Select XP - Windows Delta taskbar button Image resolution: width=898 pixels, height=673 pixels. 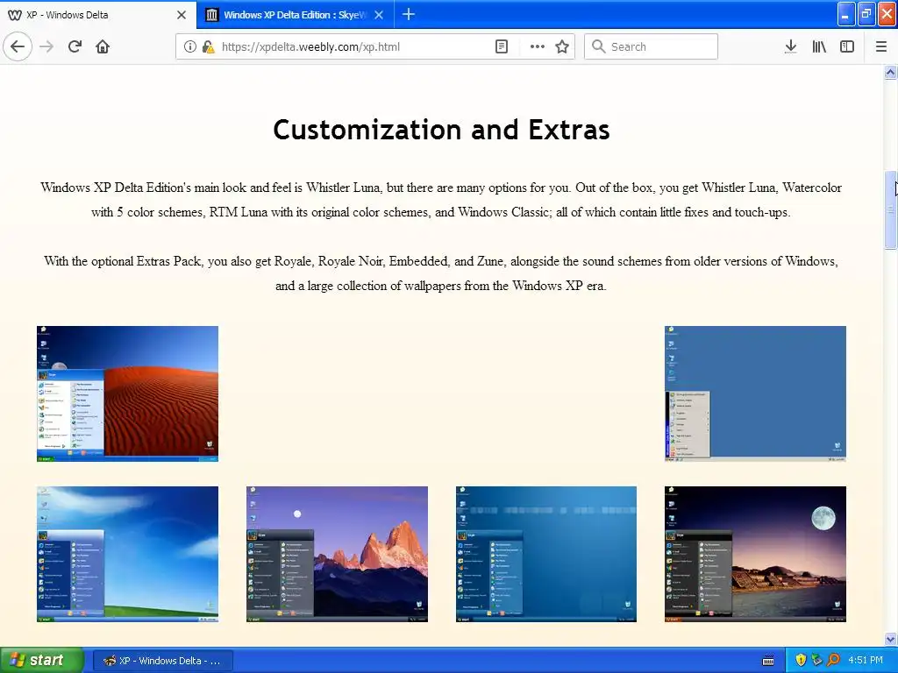point(162,661)
